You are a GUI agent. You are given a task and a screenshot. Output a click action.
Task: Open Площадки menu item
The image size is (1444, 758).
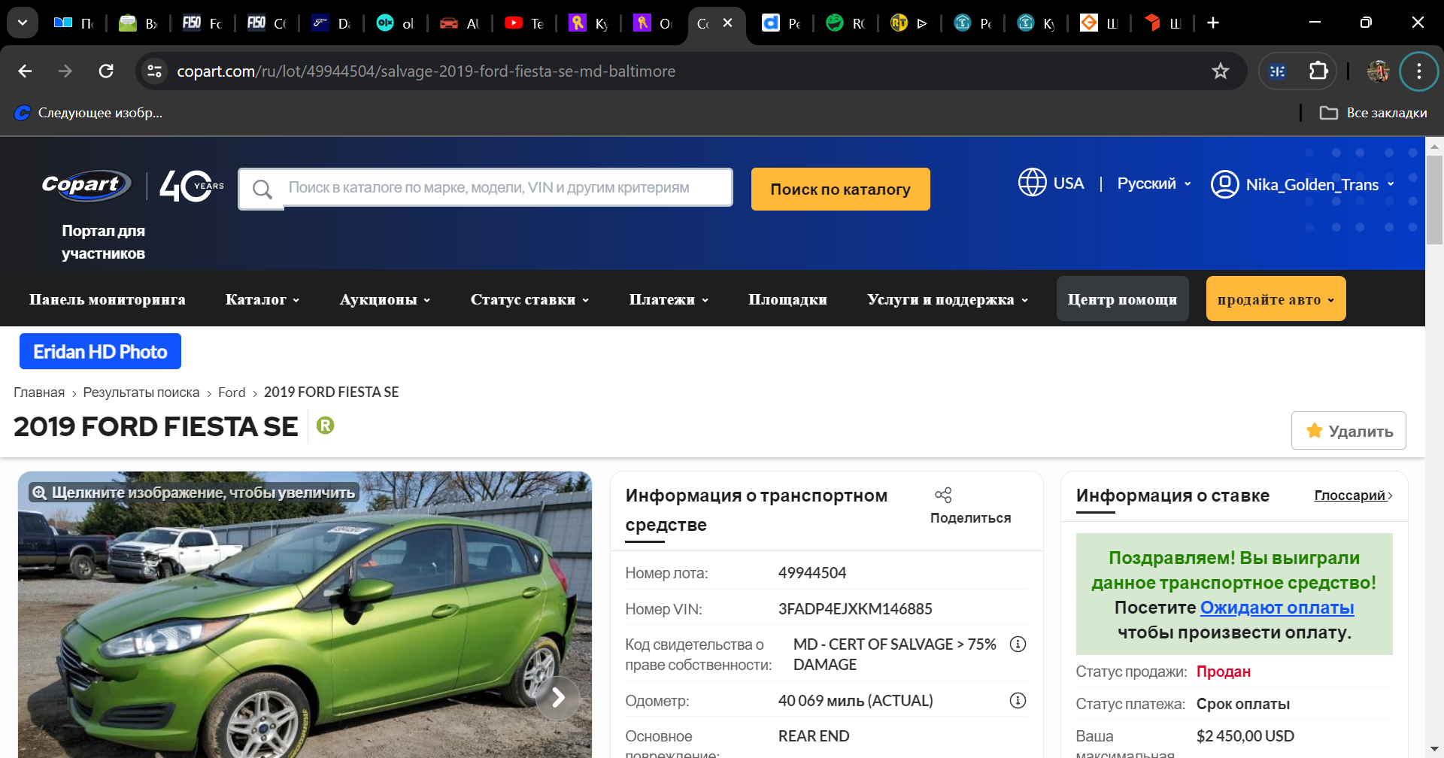pos(787,299)
